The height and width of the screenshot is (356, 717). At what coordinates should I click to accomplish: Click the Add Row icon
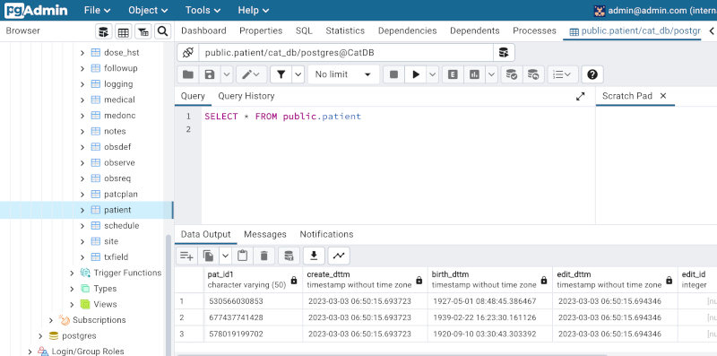tap(186, 256)
